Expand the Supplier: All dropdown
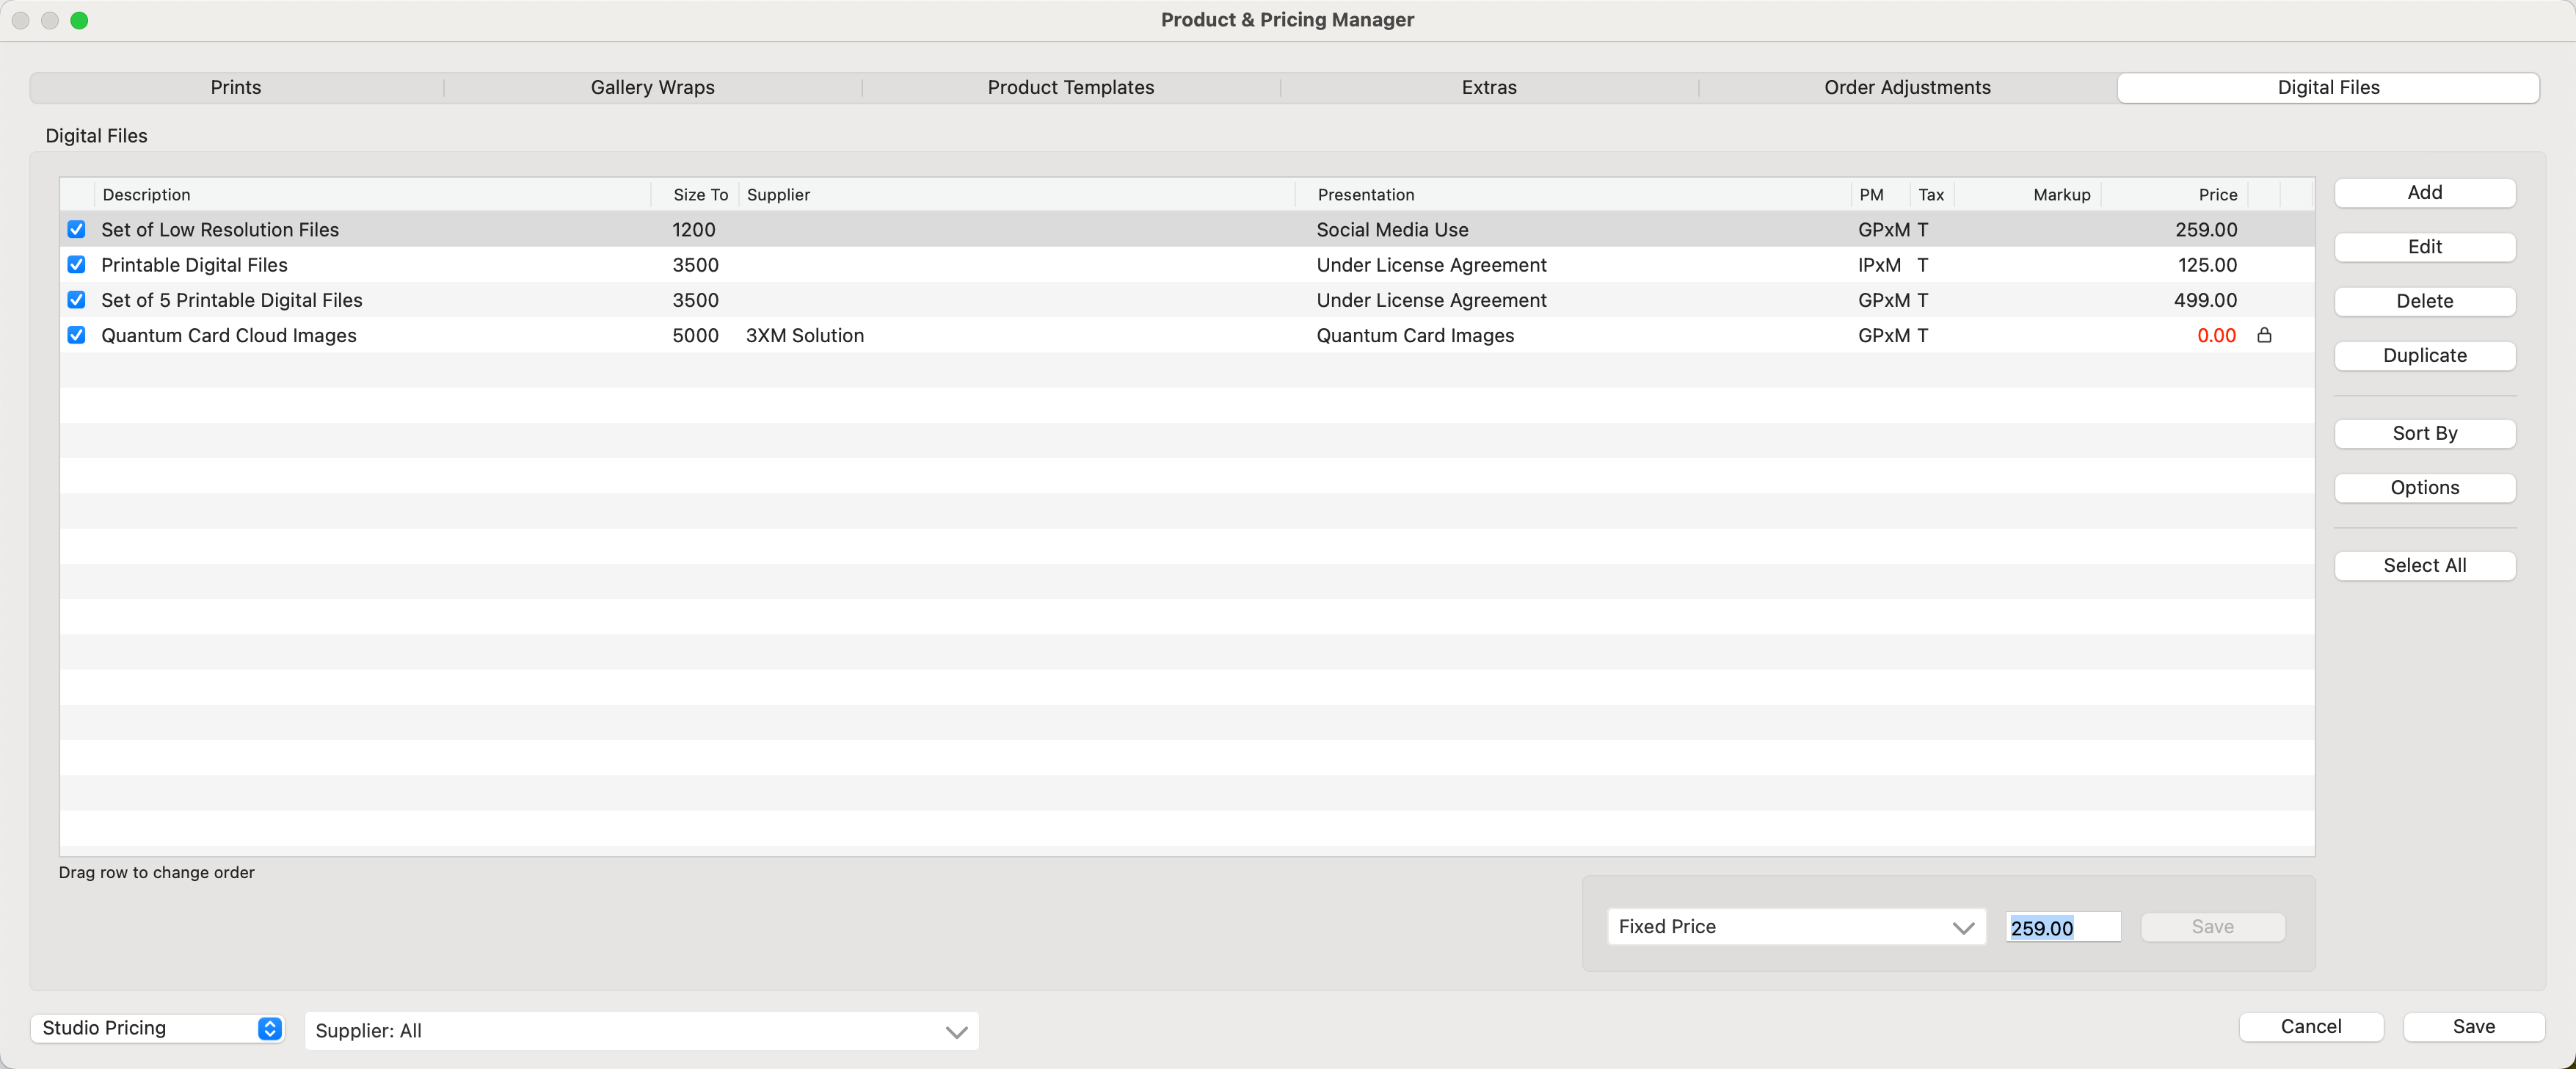 click(641, 1031)
